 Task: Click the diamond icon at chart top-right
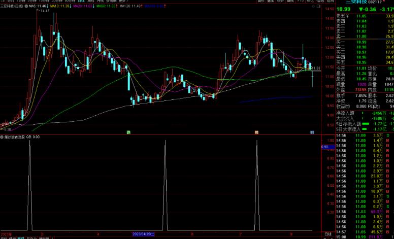tap(313, 6)
